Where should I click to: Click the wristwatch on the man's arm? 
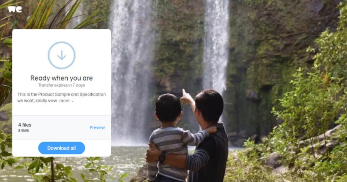click(x=162, y=158)
